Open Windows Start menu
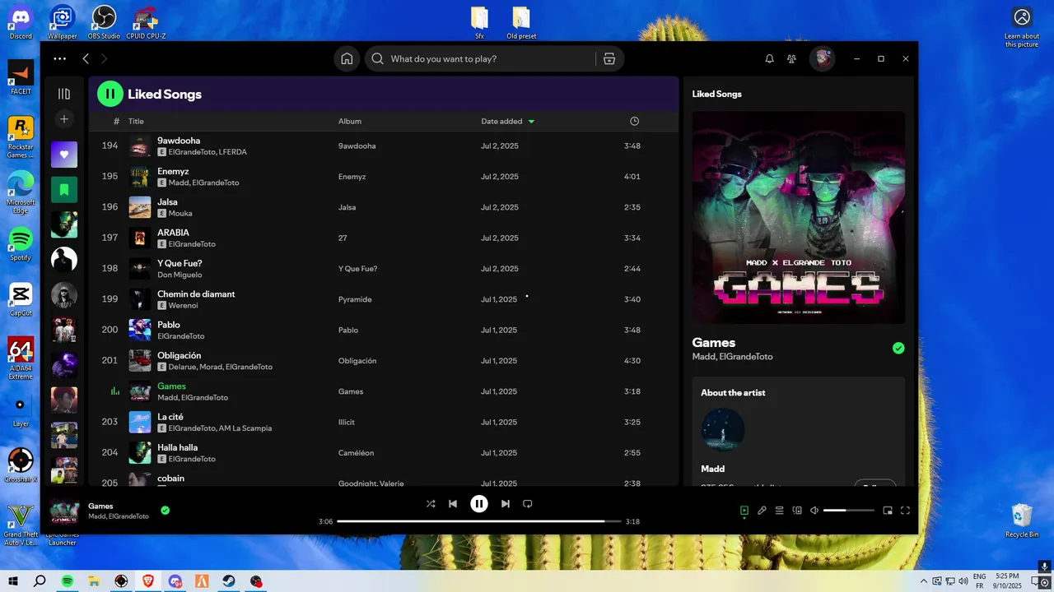The width and height of the screenshot is (1054, 592). tap(13, 581)
